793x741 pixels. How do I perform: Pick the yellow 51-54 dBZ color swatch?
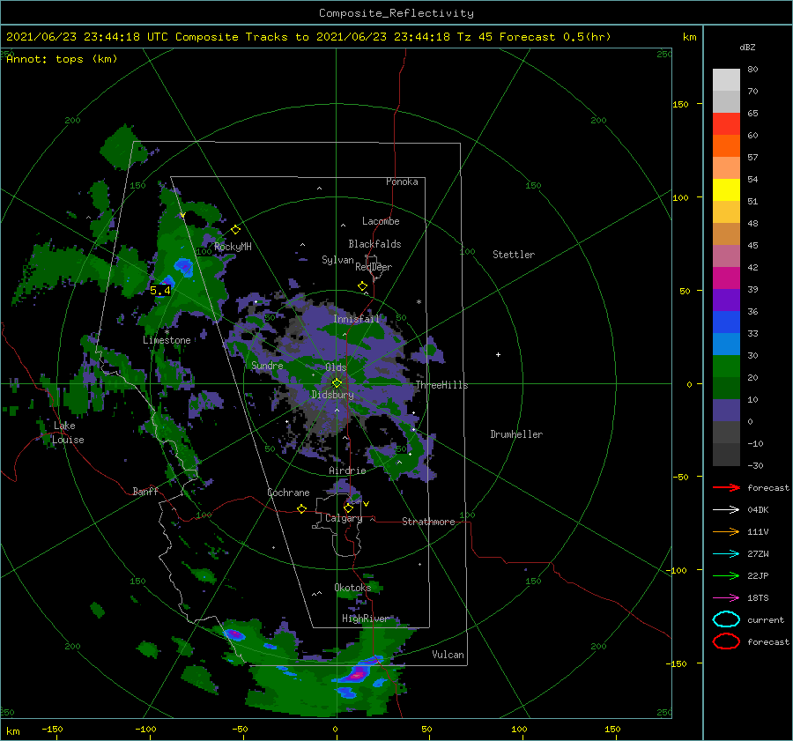726,189
